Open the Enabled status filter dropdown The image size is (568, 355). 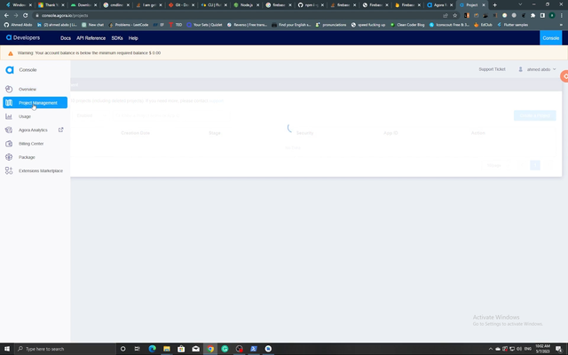pyautogui.click(x=91, y=115)
